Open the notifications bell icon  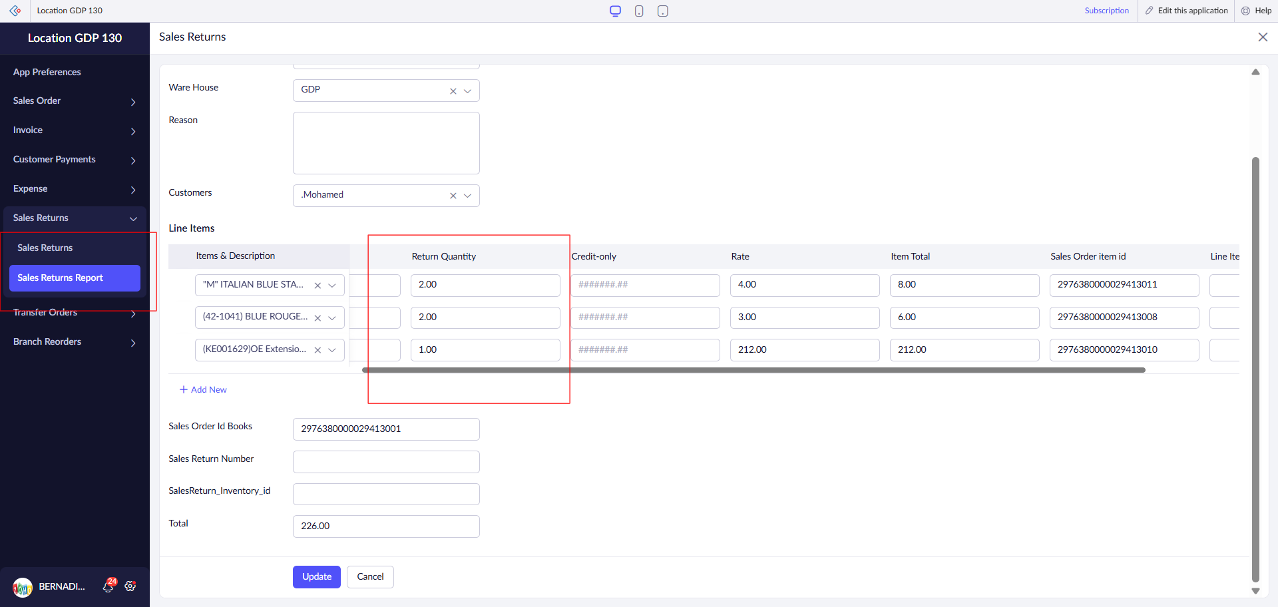click(108, 586)
